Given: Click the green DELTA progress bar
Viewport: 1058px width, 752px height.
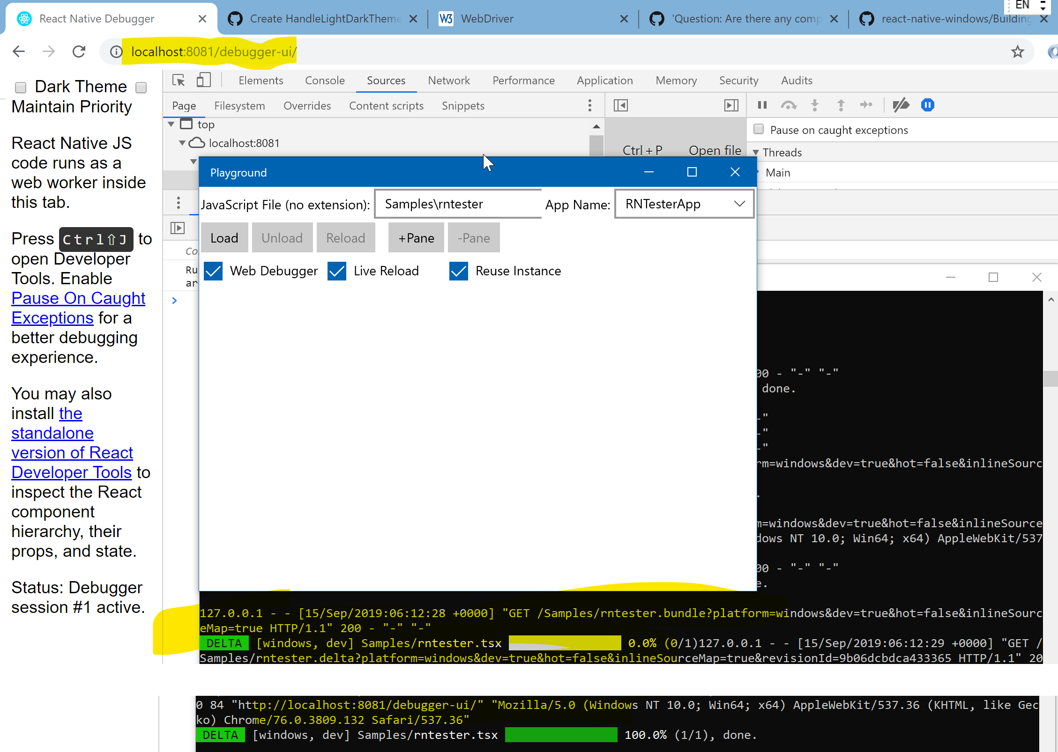Looking at the screenshot, I should (x=560, y=735).
